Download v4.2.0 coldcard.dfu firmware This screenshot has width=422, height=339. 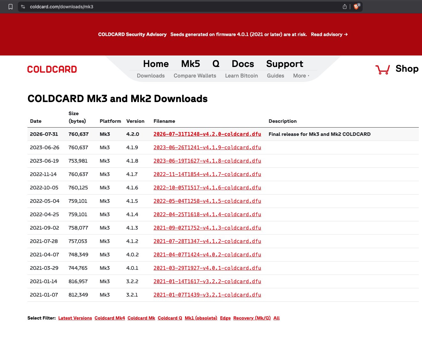click(x=207, y=134)
